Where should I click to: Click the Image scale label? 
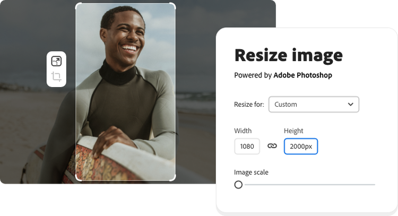pos(251,172)
